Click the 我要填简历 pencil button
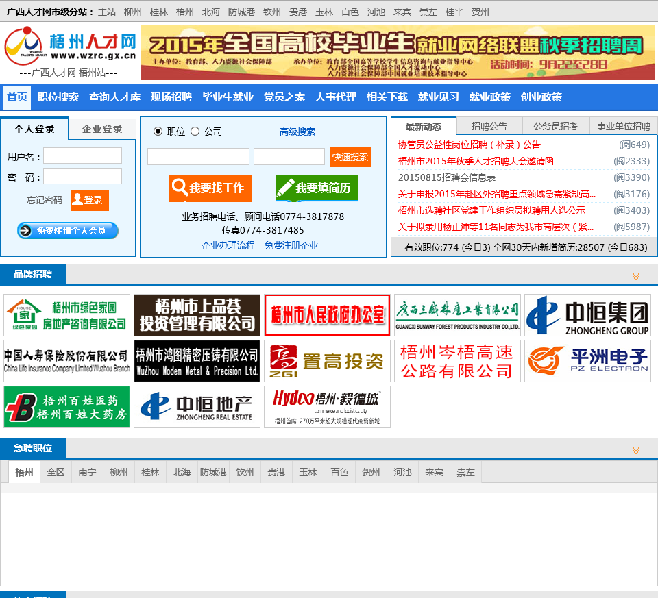The image size is (658, 598). 317,188
